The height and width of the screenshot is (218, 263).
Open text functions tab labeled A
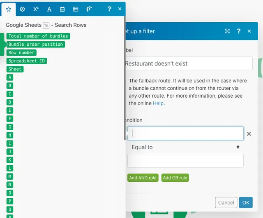click(x=49, y=9)
